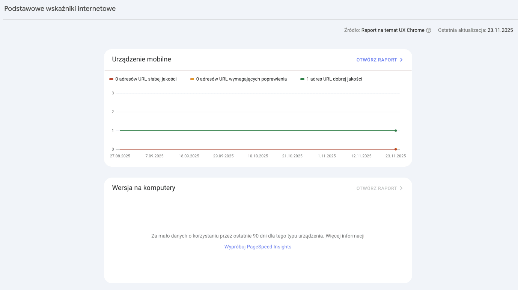
Task: Click the 1.11.2025 axis date label
Action: pos(327,156)
